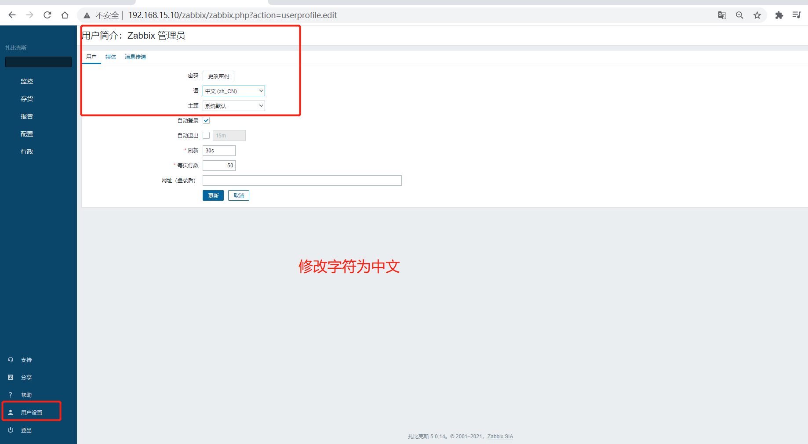Open the 支持 link in sidebar

pos(26,360)
